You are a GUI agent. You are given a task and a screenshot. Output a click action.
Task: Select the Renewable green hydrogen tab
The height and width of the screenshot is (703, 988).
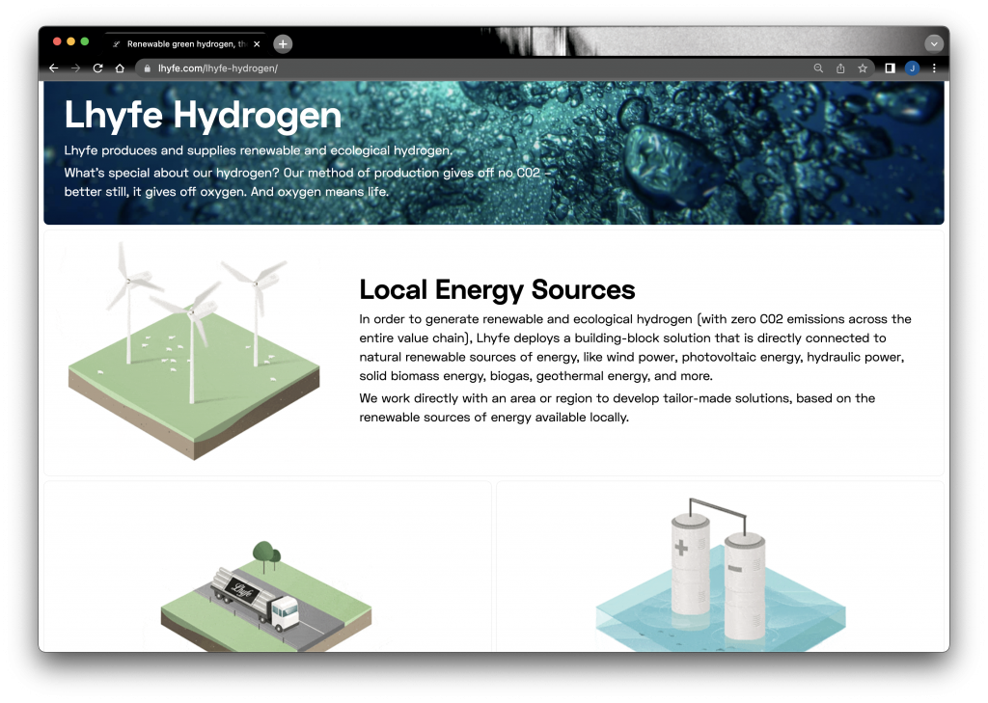pos(183,42)
